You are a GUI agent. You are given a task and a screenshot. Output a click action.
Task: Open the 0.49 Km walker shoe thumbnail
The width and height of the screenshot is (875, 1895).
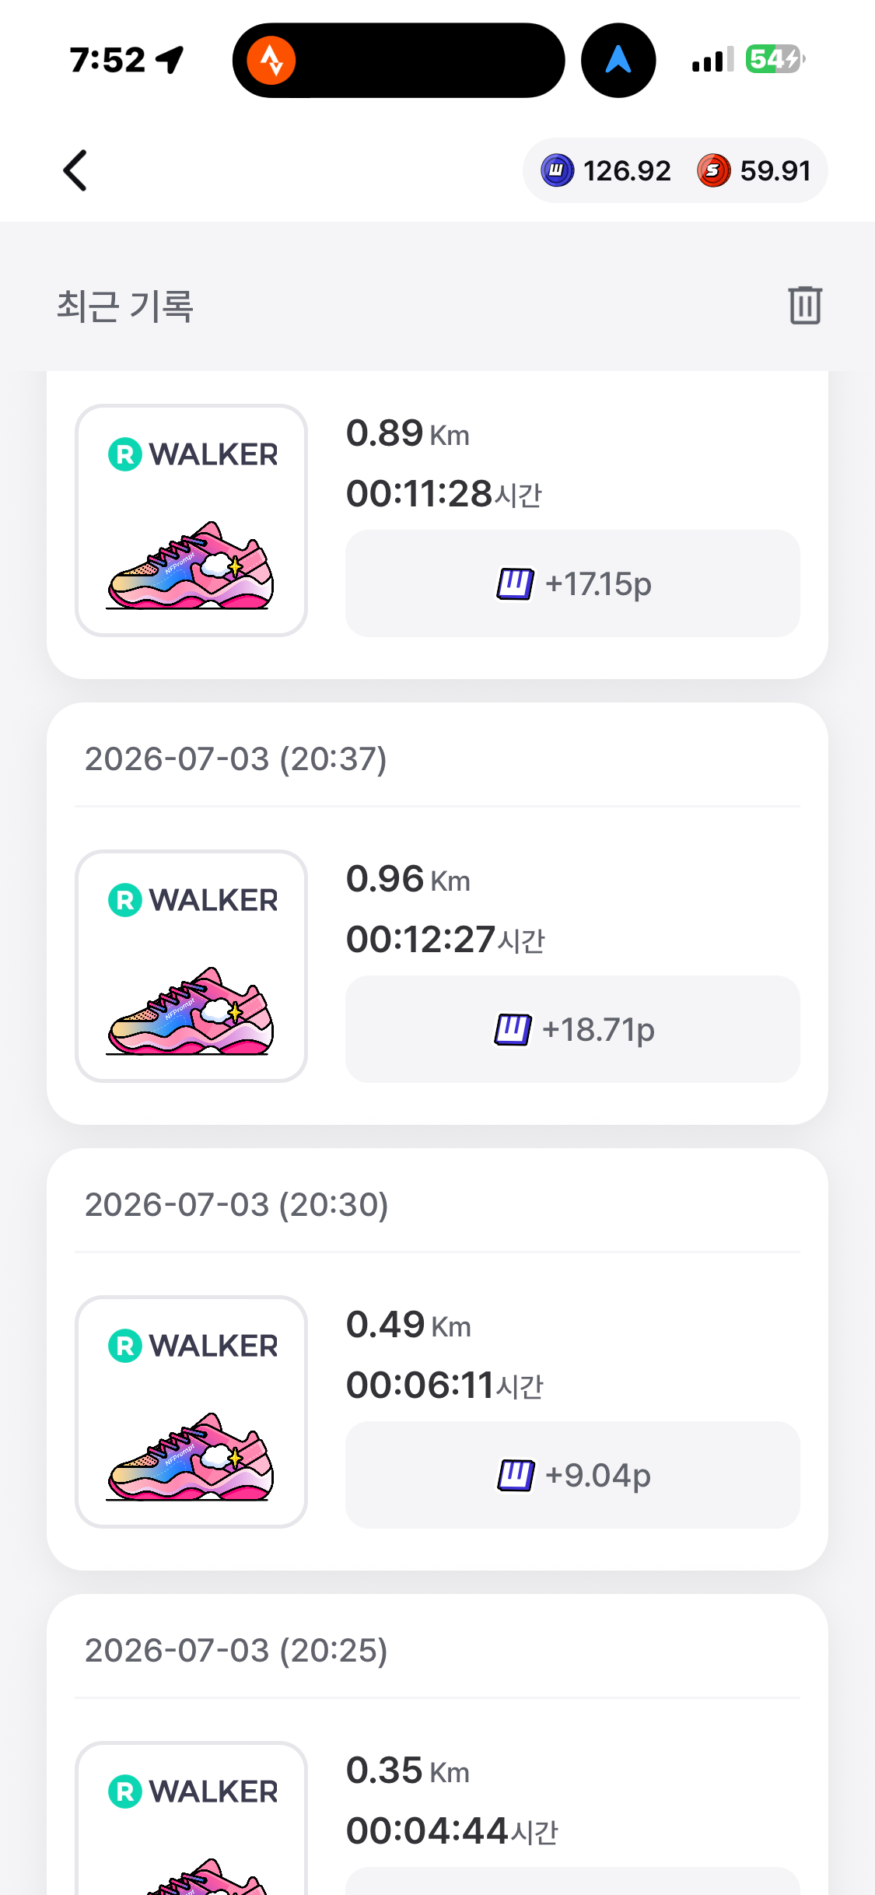click(x=191, y=1411)
